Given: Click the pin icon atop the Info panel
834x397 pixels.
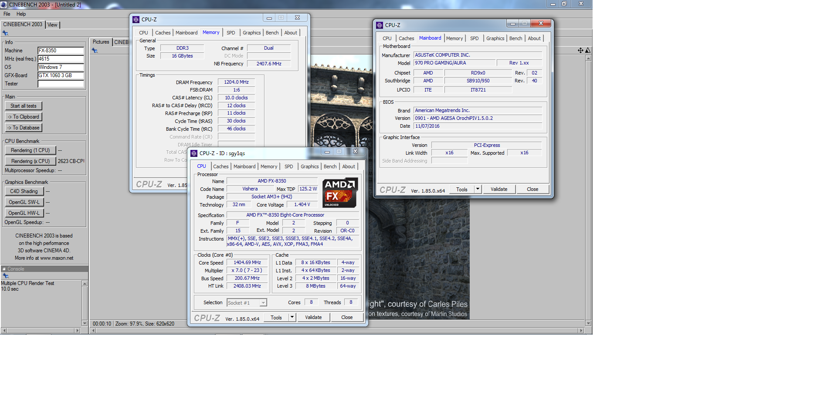Looking at the screenshot, I should [x=5, y=33].
